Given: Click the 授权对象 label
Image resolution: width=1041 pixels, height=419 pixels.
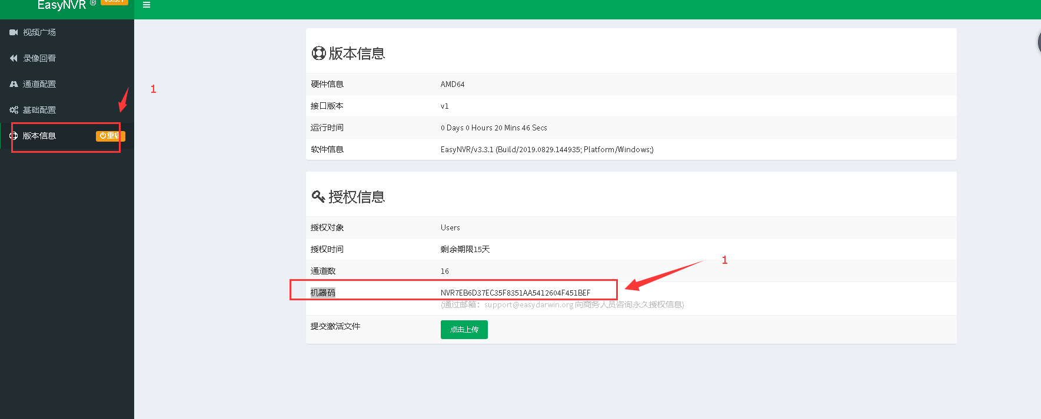Looking at the screenshot, I should tap(327, 227).
